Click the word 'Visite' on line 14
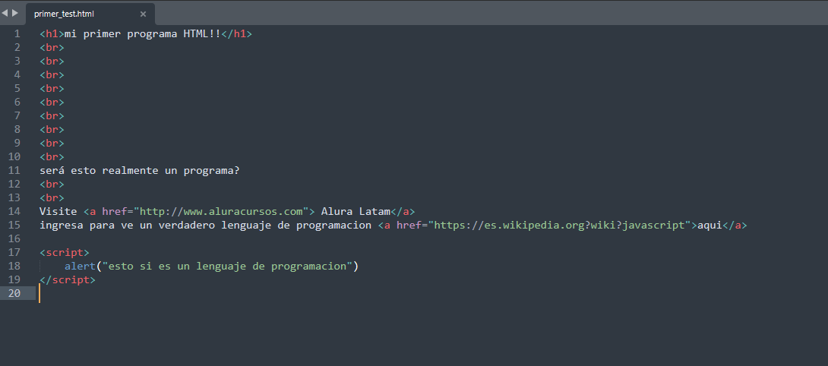The width and height of the screenshot is (828, 366). click(x=58, y=211)
